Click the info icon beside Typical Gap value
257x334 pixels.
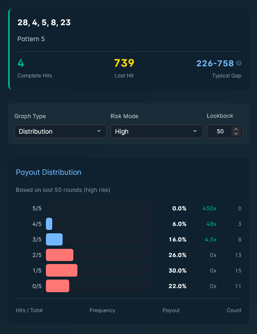[239, 63]
